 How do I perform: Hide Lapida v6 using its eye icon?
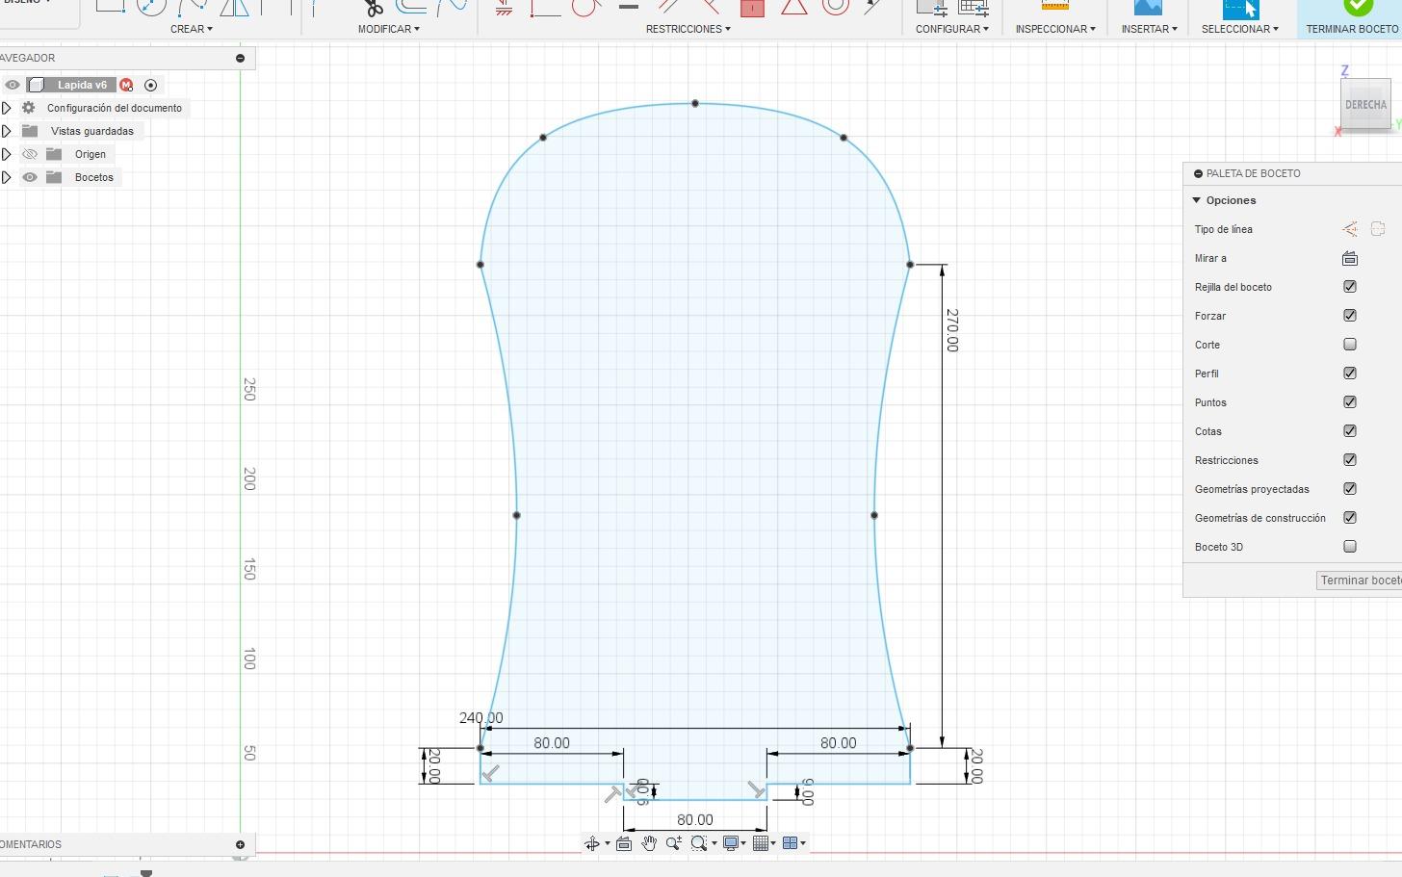pyautogui.click(x=13, y=85)
